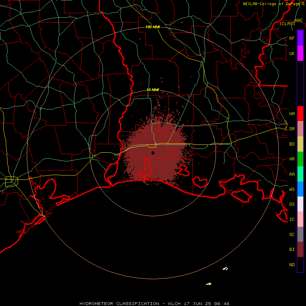Select the GC gray legend swatch
The width and height of the screenshot is (306, 306).
300,234
